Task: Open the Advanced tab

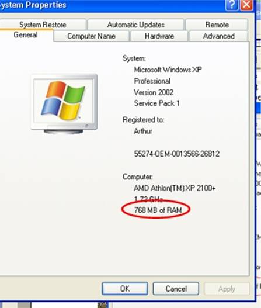Action: pyautogui.click(x=218, y=36)
